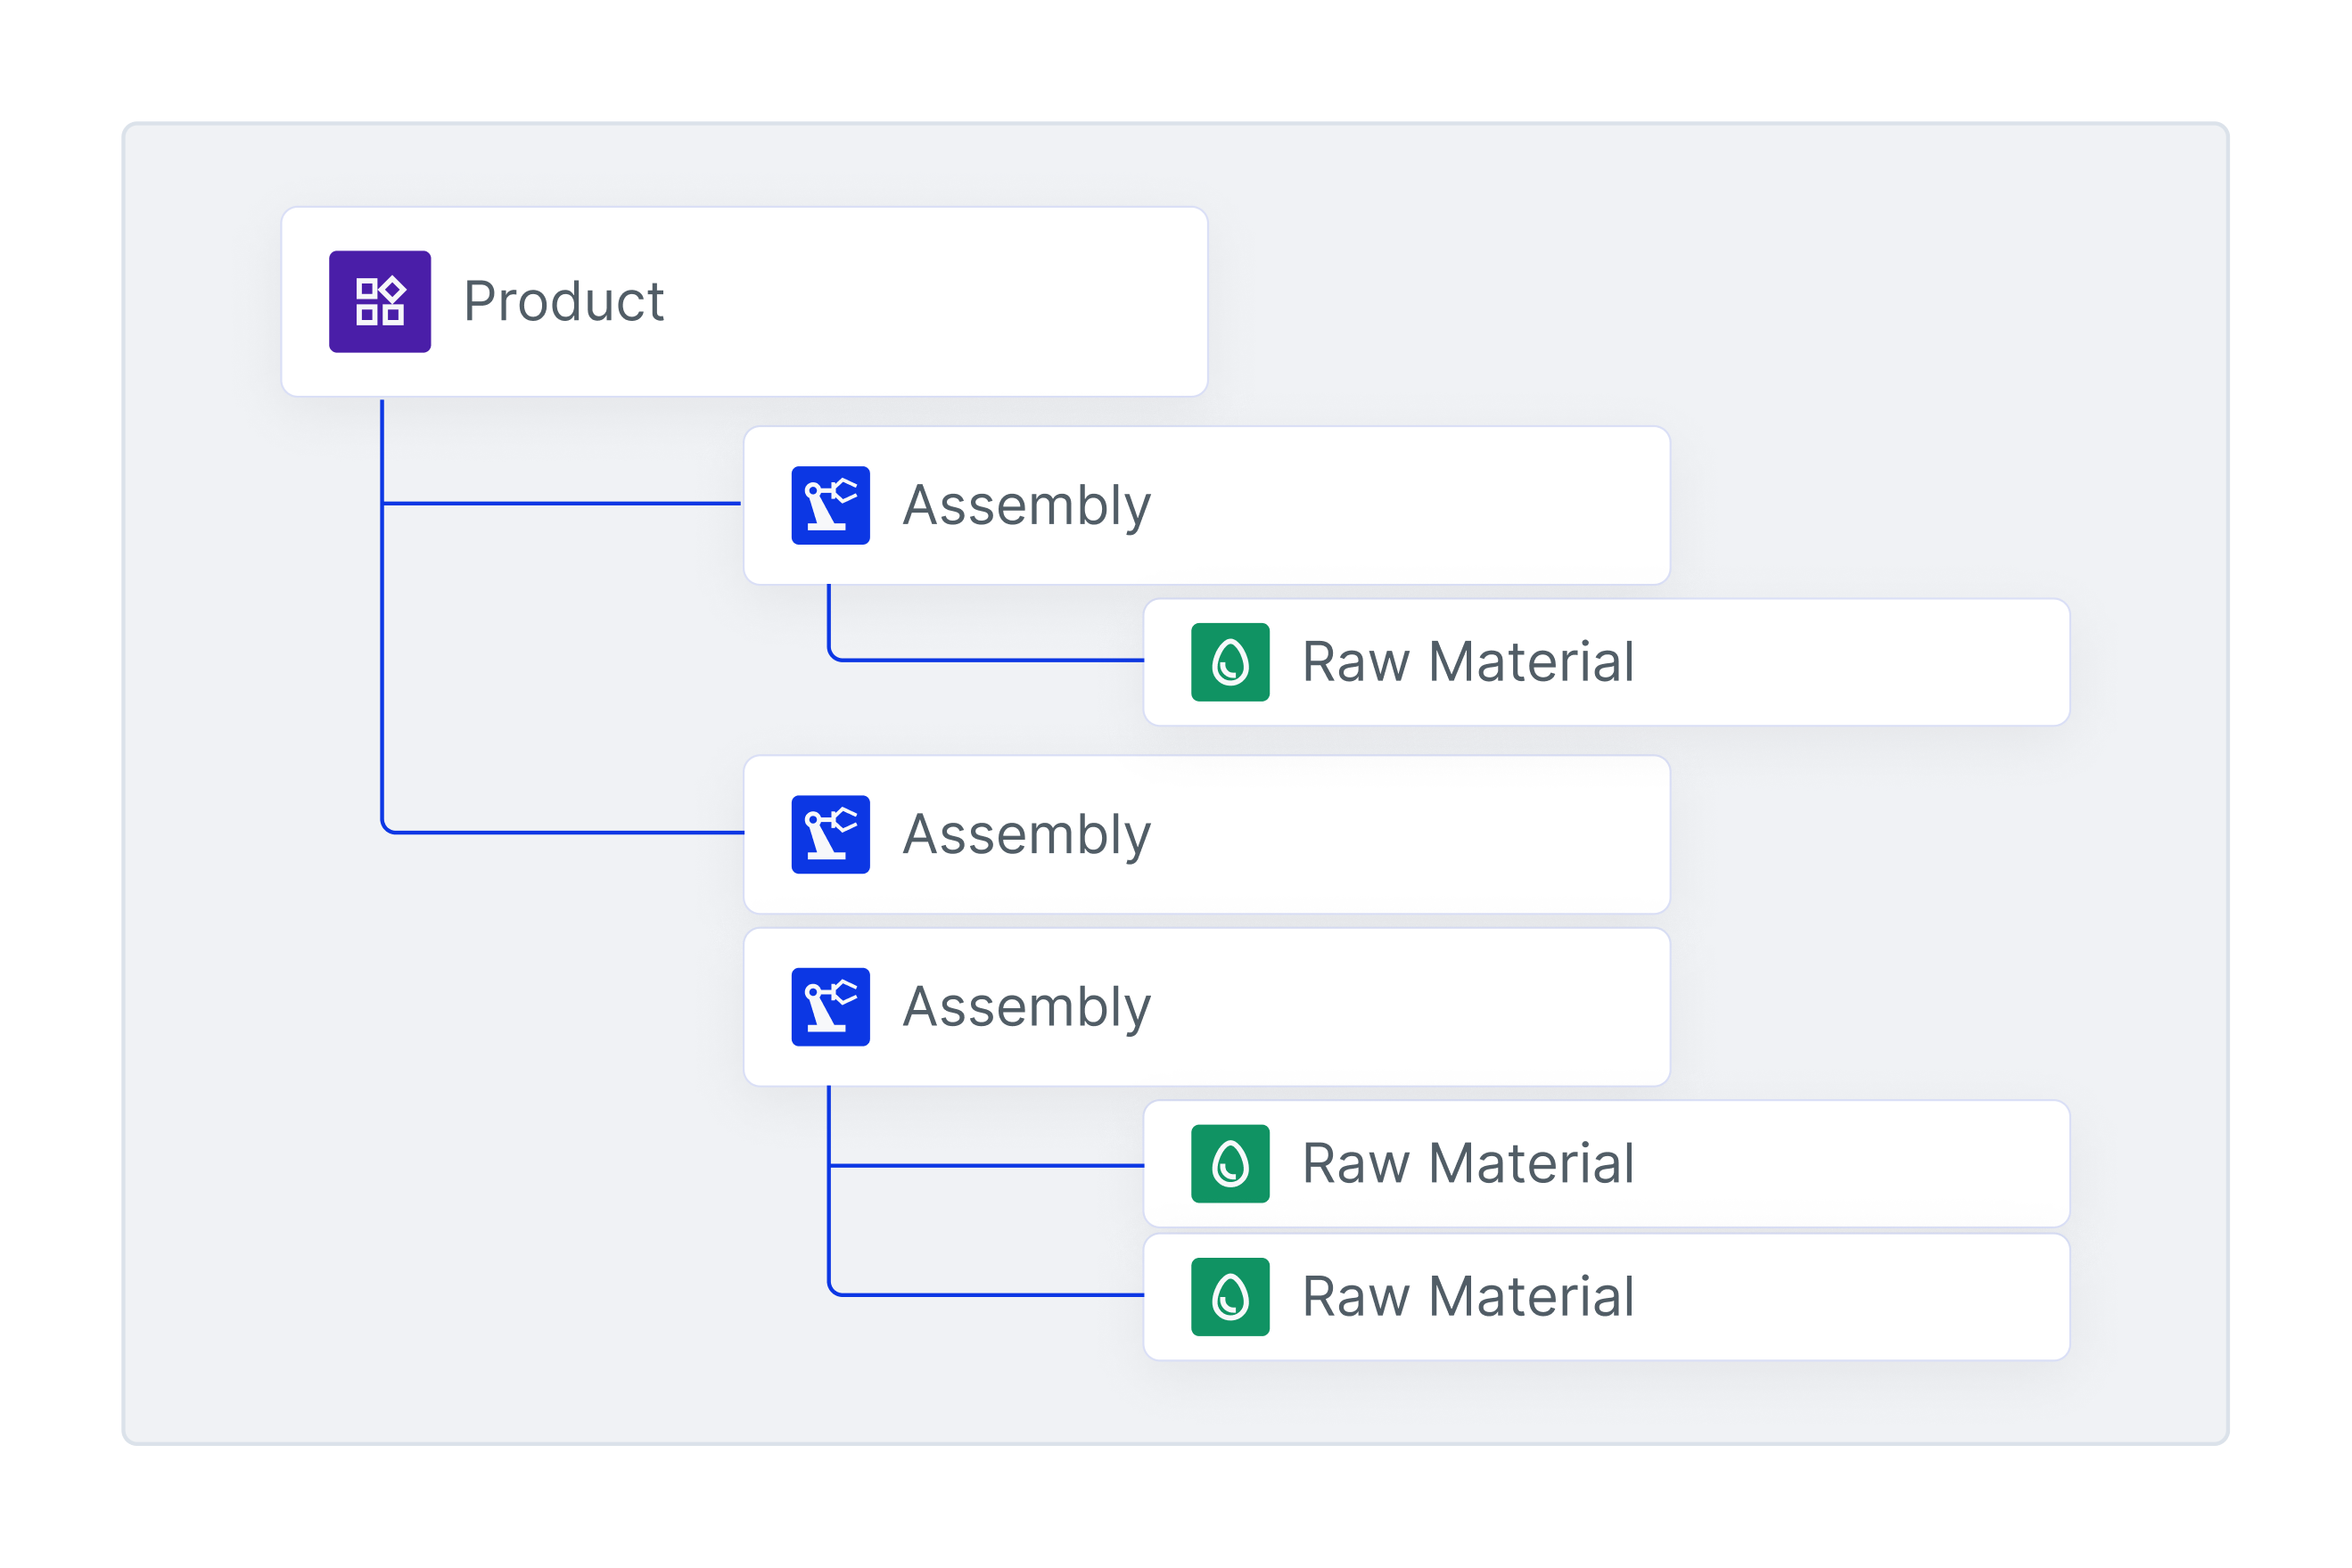
Task: Select topmost Raw Material text label
Action: click(1467, 662)
